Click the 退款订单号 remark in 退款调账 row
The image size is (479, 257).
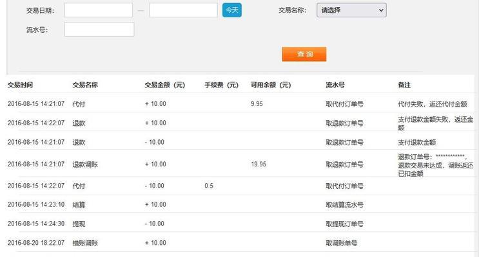click(435, 165)
